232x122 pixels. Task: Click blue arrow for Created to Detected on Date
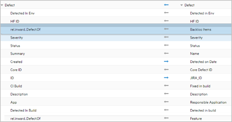click(166, 61)
